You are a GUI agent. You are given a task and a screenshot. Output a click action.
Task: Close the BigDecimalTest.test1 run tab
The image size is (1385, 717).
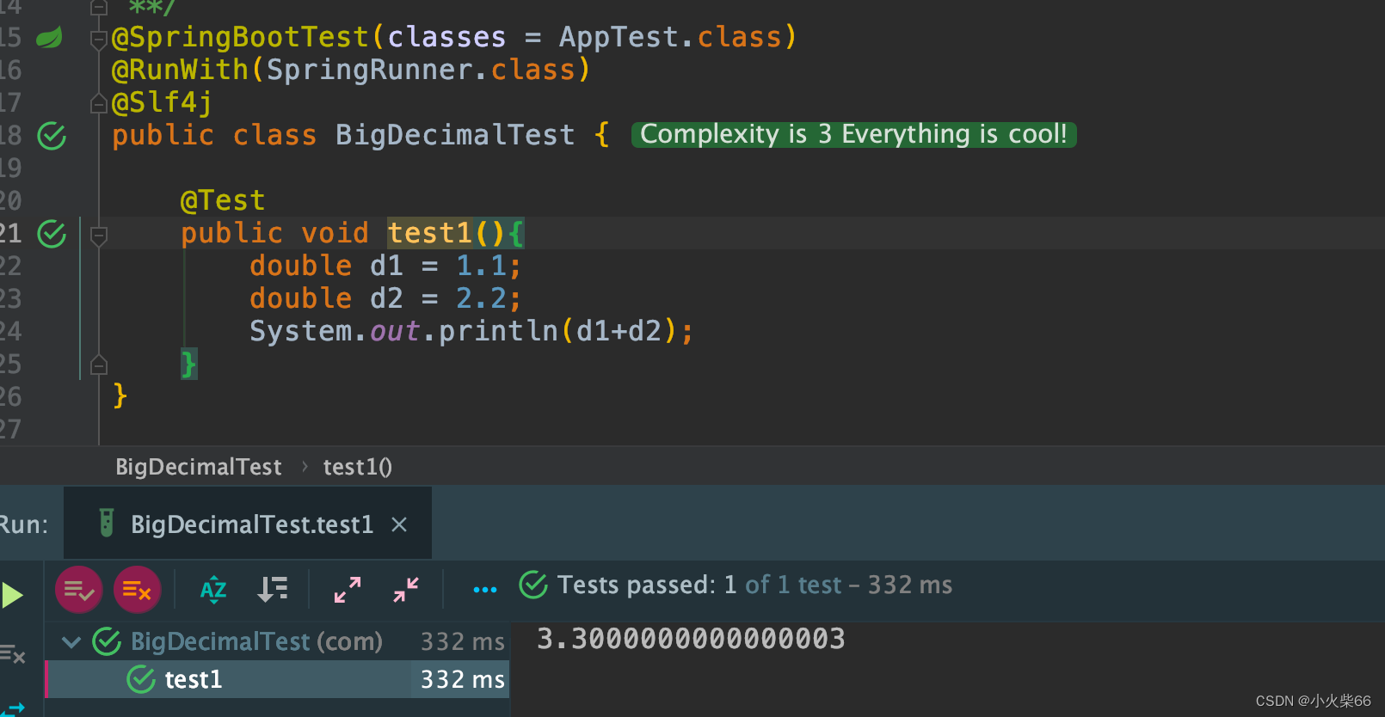coord(399,524)
